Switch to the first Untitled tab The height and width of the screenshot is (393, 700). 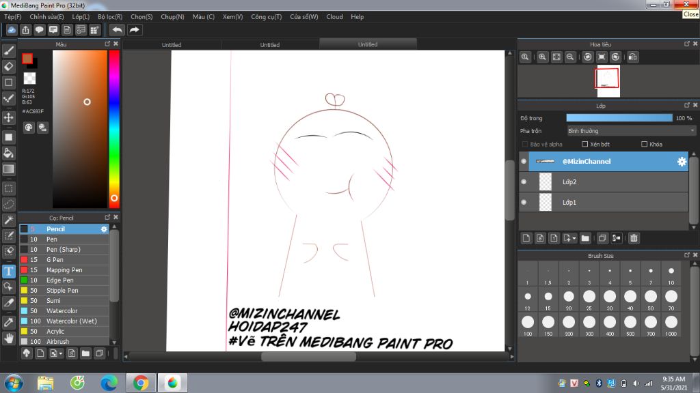(x=172, y=44)
